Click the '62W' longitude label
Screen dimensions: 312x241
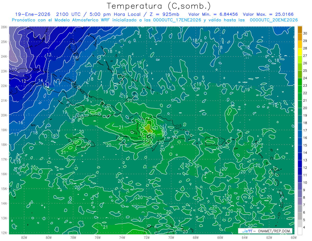[x=269, y=237]
